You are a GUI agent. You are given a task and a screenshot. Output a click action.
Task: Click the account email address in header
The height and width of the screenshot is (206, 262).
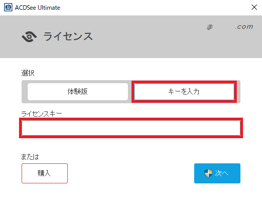tap(230, 27)
